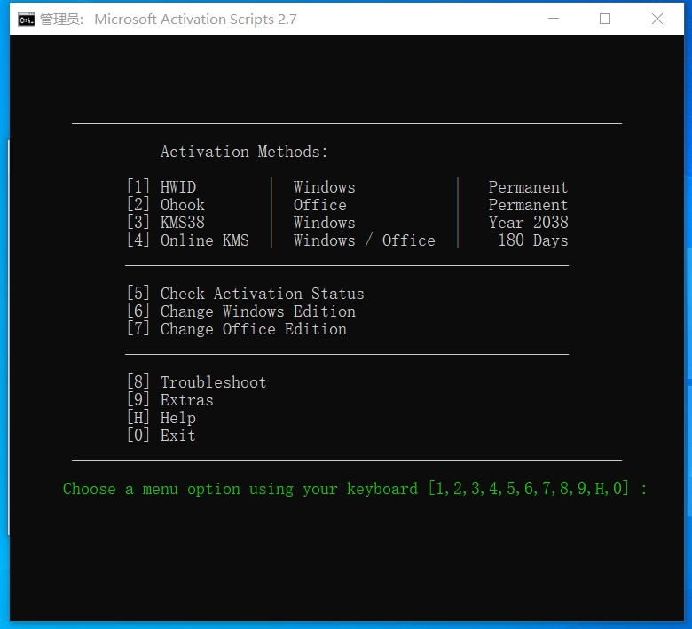This screenshot has height=629, width=692.
Task: Click the 'Check Activation Status' line
Action: [x=246, y=294]
